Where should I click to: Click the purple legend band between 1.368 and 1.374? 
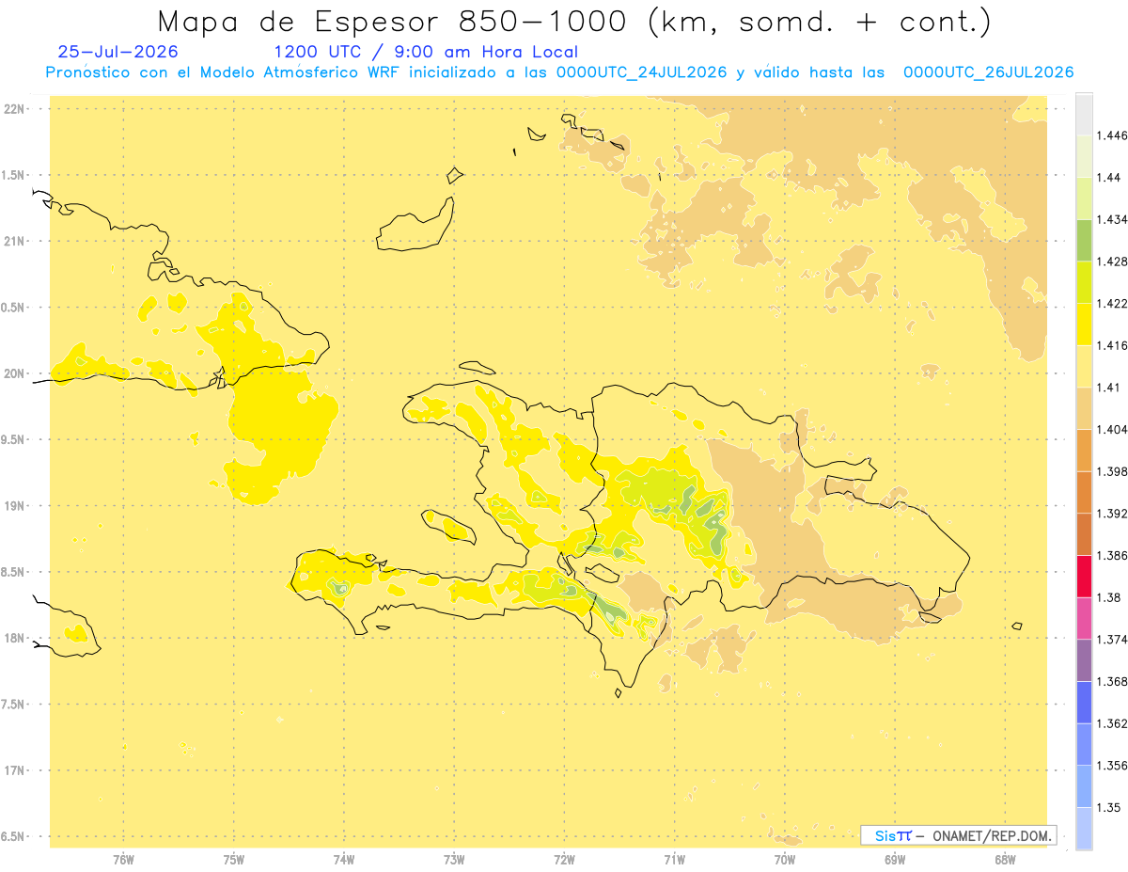click(x=1084, y=660)
